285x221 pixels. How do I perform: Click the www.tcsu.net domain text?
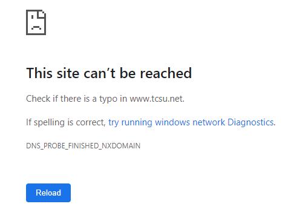tap(157, 99)
